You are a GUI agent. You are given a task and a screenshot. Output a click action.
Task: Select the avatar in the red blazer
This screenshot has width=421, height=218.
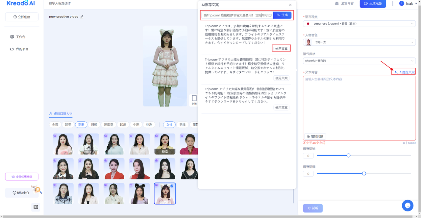pos(114,169)
